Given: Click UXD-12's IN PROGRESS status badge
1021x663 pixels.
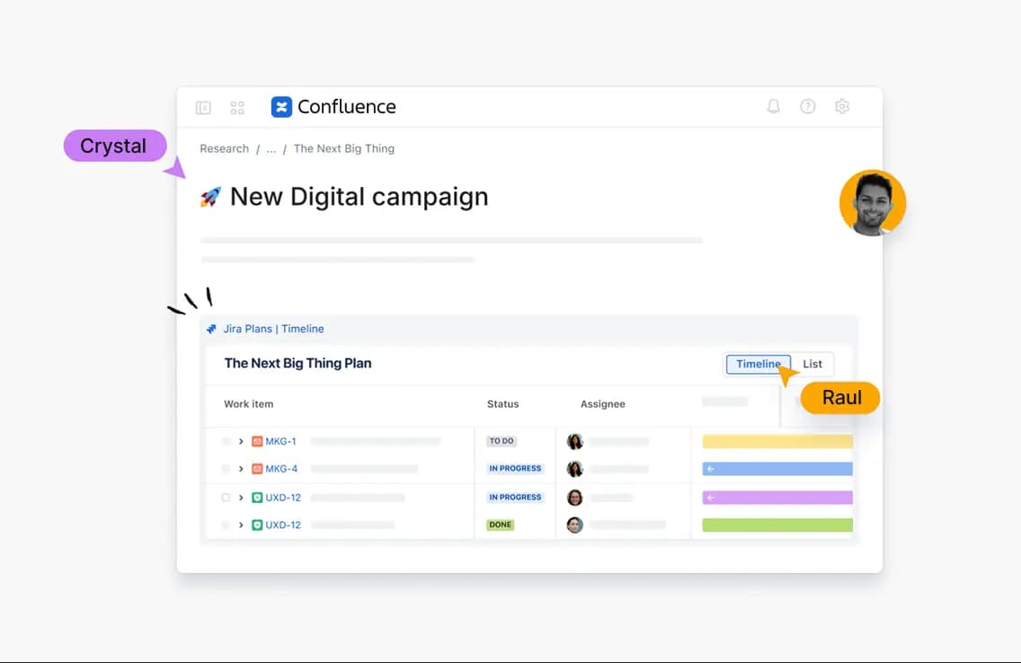Looking at the screenshot, I should coord(515,497).
